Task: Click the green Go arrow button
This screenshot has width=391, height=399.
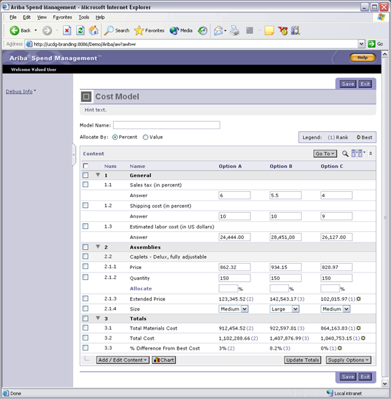Action: [372, 44]
